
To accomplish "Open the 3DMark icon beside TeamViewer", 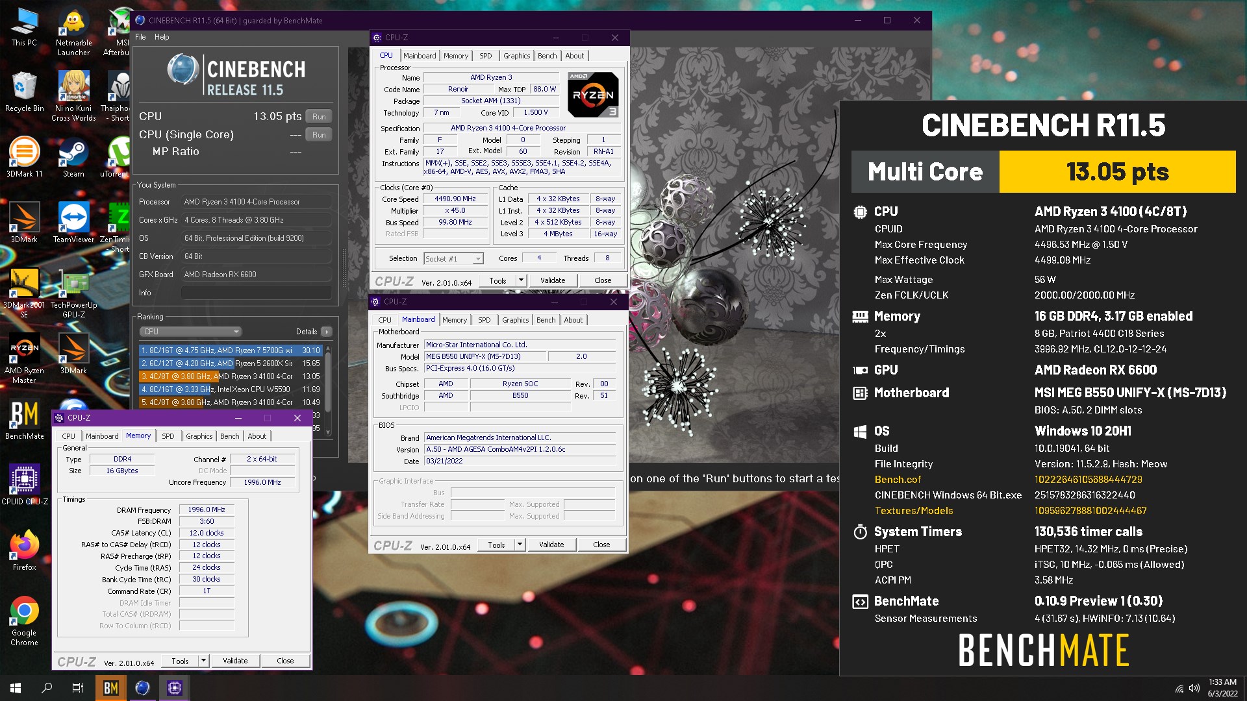I will pyautogui.click(x=24, y=223).
